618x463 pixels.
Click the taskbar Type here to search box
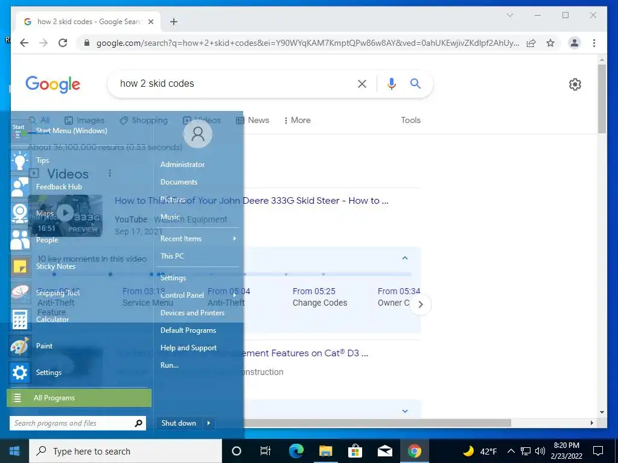tap(126, 451)
